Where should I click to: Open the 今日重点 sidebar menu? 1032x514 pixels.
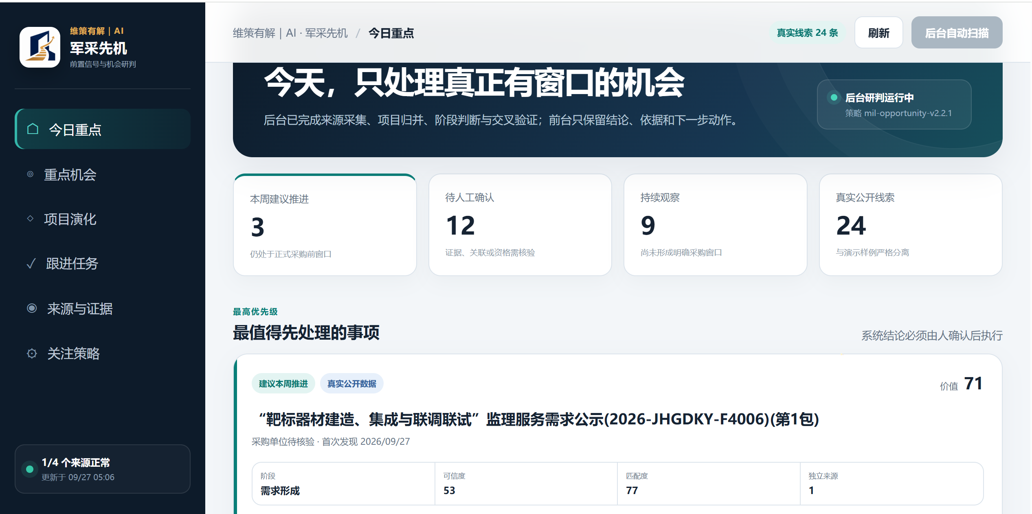[x=103, y=129]
